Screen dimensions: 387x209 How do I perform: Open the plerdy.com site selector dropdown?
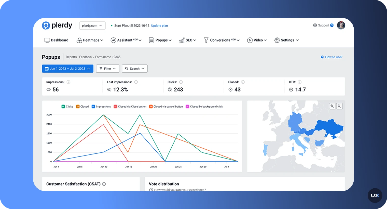tap(92, 25)
